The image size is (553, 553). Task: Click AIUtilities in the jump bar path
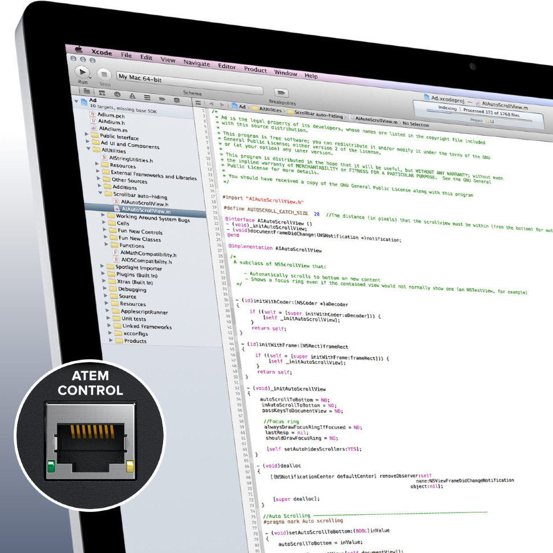270,109
